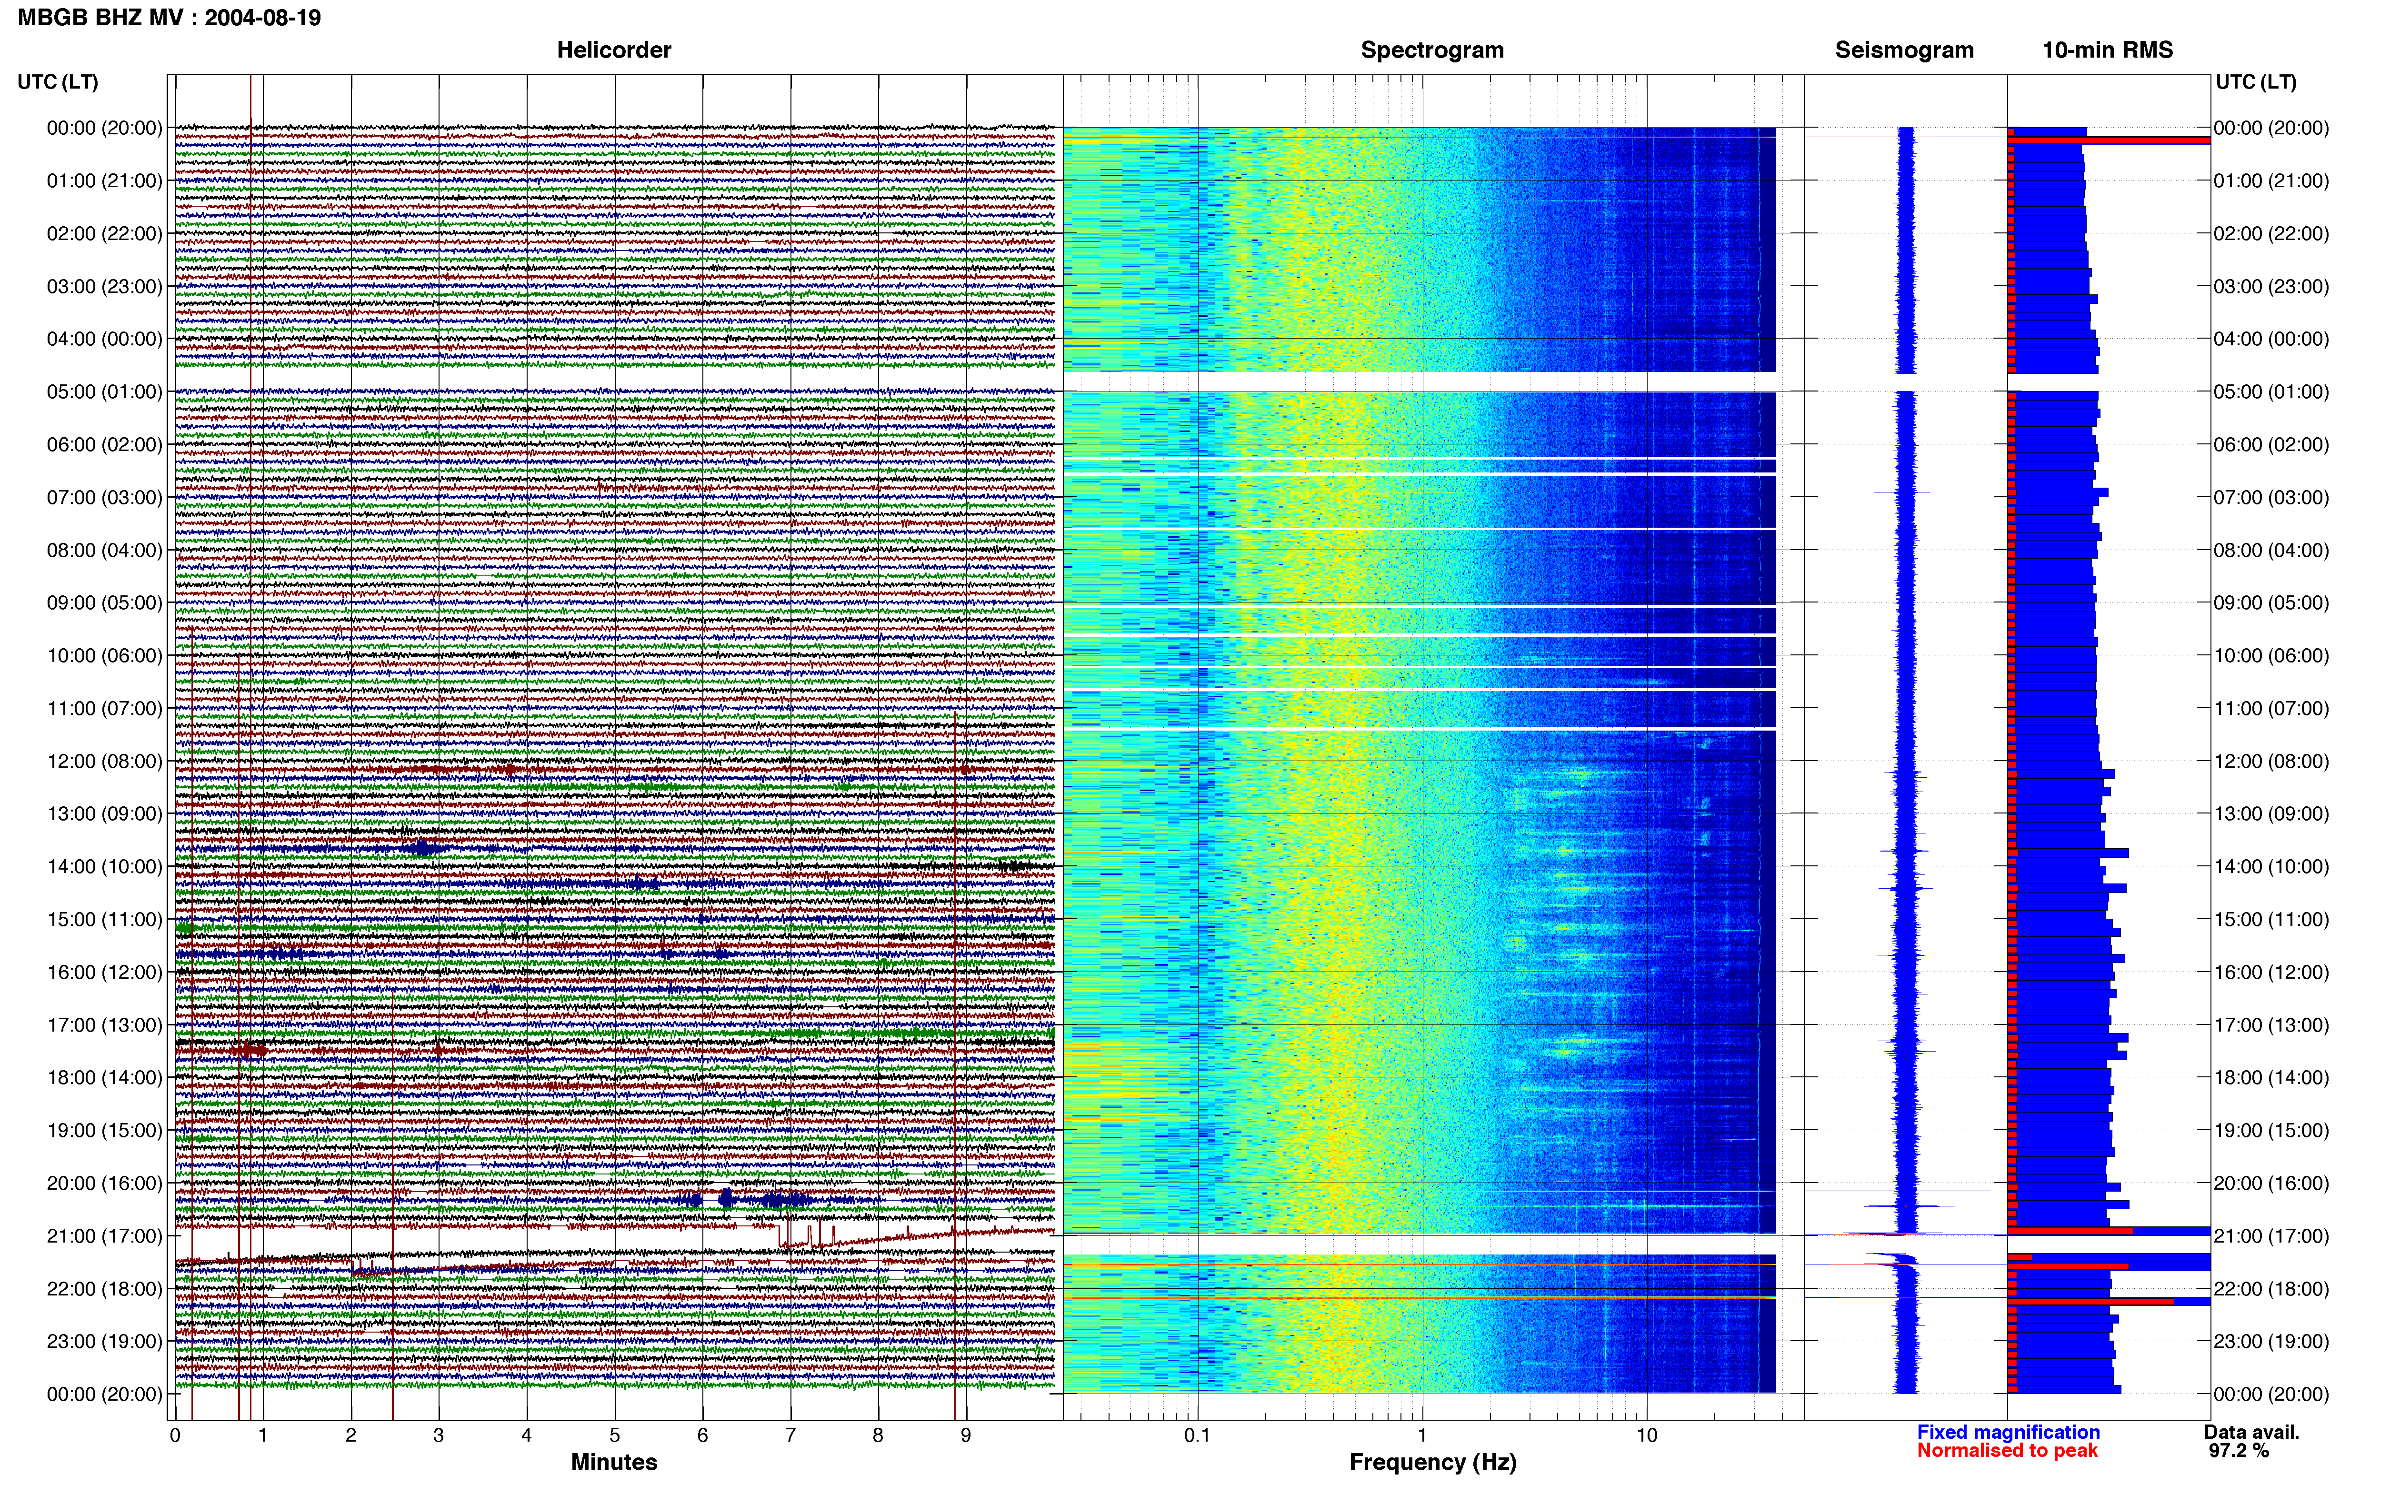Click RMS axis label '22:00 (18:00)'
Viewport: 2390px width, 1495px height.
click(x=2271, y=1288)
